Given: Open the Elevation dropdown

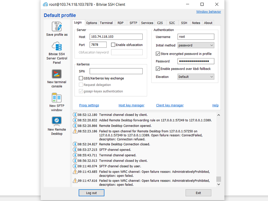Looking at the screenshot, I should point(196,77).
